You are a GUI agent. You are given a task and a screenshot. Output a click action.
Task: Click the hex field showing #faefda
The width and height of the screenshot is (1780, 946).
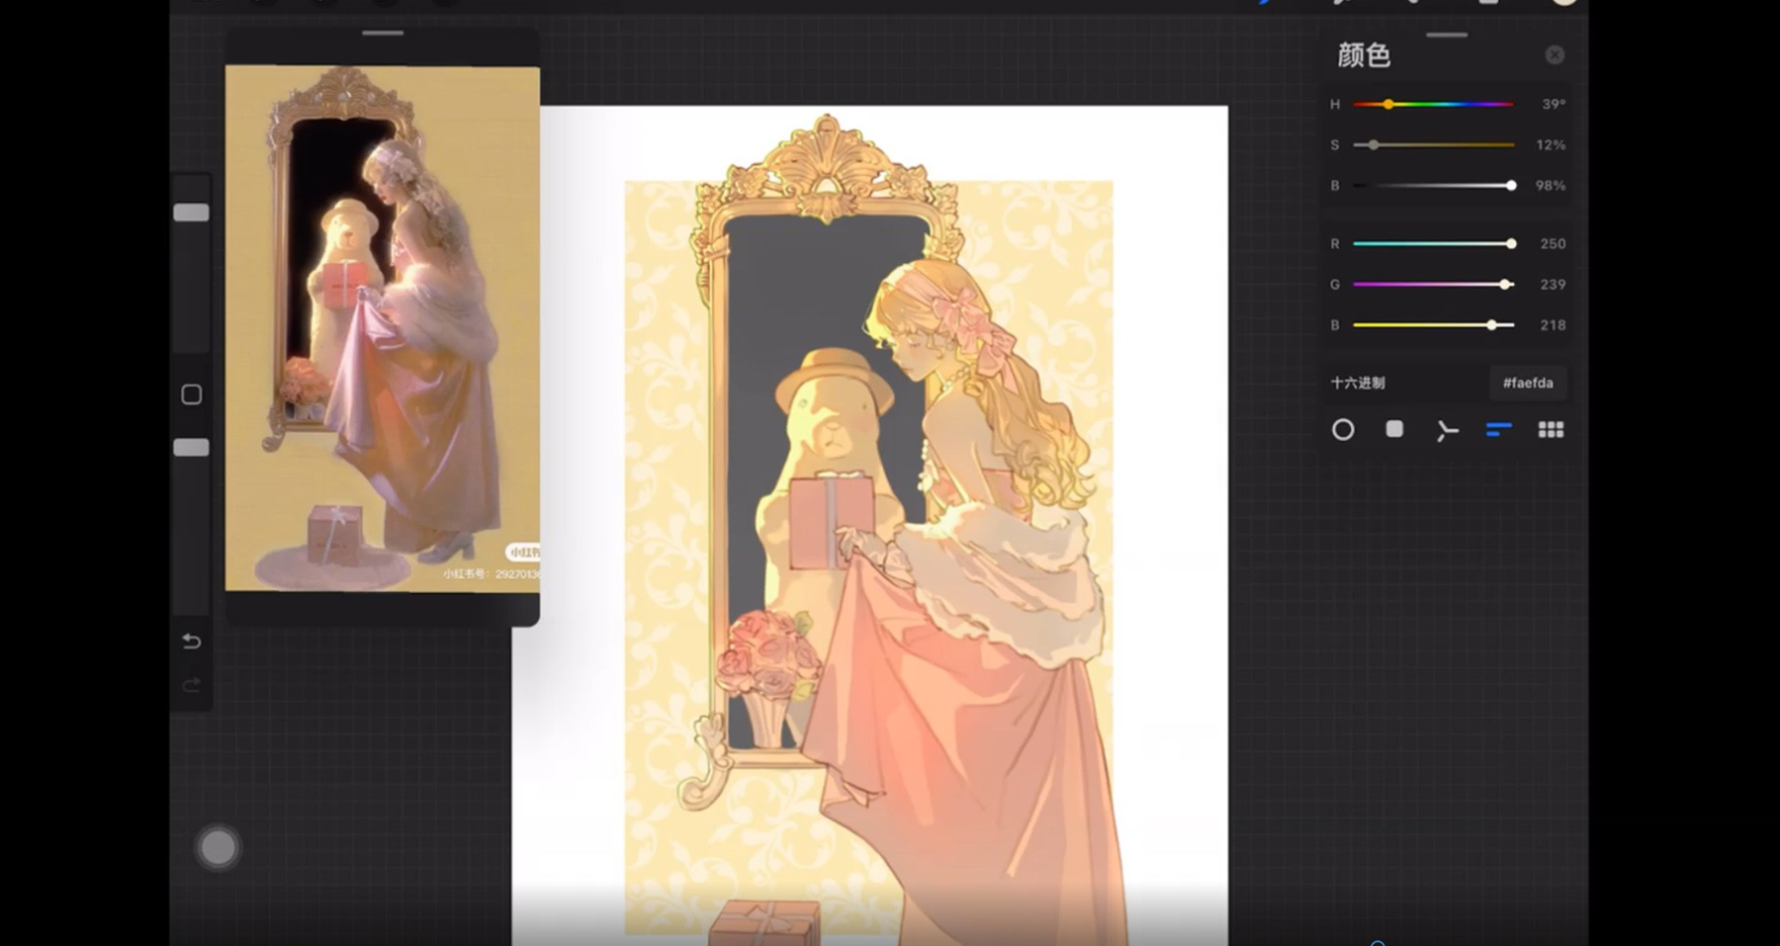pos(1528,383)
